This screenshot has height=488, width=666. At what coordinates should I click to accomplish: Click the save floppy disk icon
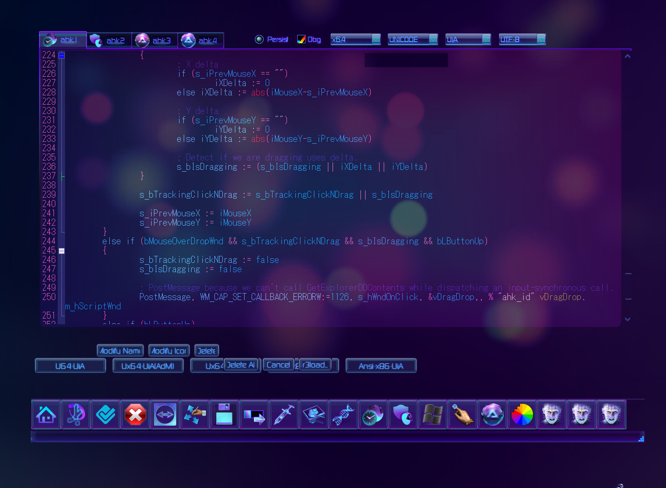(225, 414)
